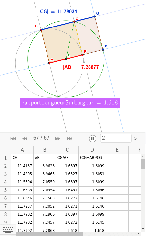Jump to first construction step

point(13,139)
